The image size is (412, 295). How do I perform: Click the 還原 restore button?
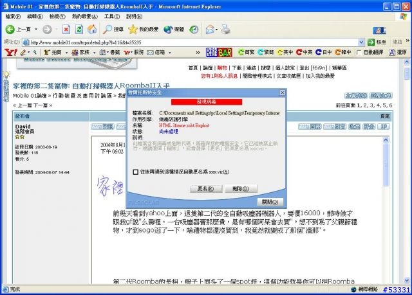pyautogui.click(x=398, y=53)
